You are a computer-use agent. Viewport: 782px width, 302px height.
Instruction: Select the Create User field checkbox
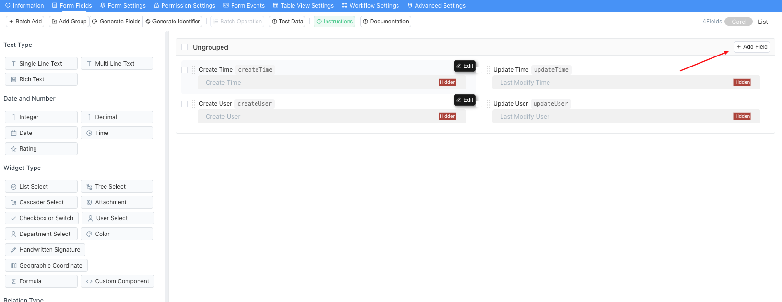tap(185, 104)
